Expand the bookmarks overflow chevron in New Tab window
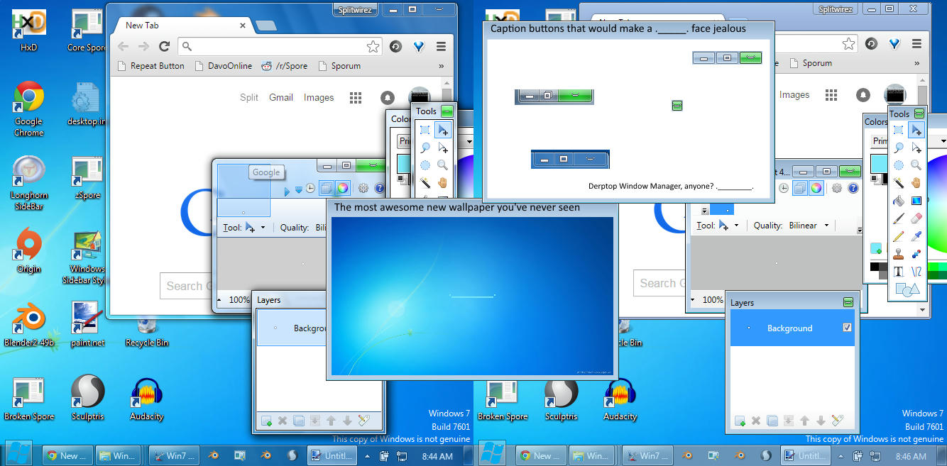This screenshot has height=466, width=947. 442,66
